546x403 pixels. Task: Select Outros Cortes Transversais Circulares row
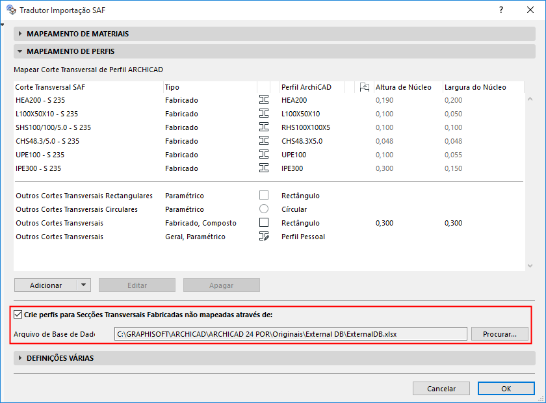click(269, 209)
